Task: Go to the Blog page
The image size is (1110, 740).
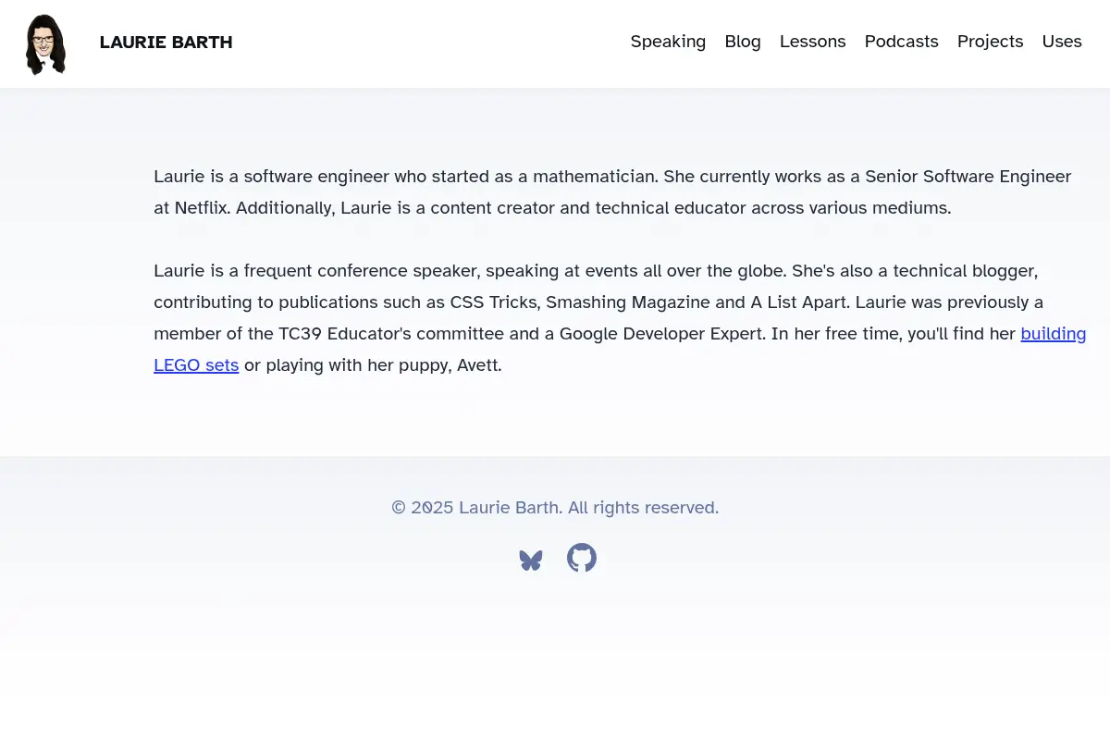Action: 743,42
